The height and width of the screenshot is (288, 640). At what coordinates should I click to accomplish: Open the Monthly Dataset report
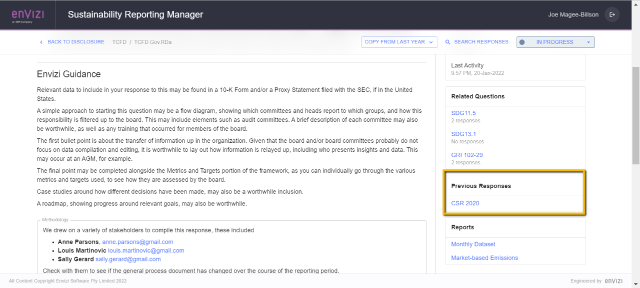coord(473,244)
